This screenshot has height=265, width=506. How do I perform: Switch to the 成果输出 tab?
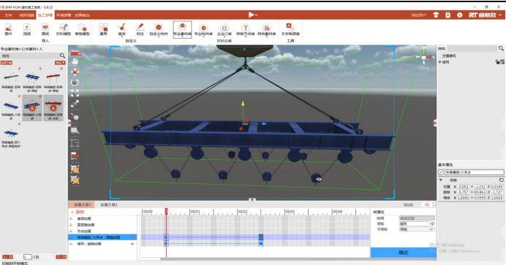pos(83,15)
